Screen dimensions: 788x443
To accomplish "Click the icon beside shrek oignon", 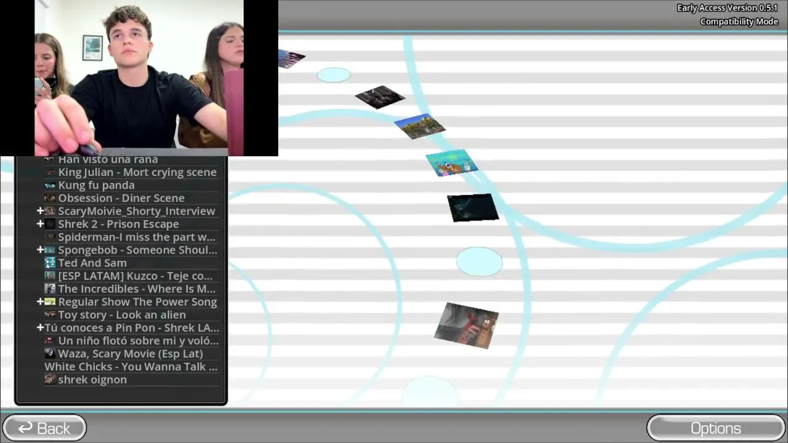I will 50,380.
